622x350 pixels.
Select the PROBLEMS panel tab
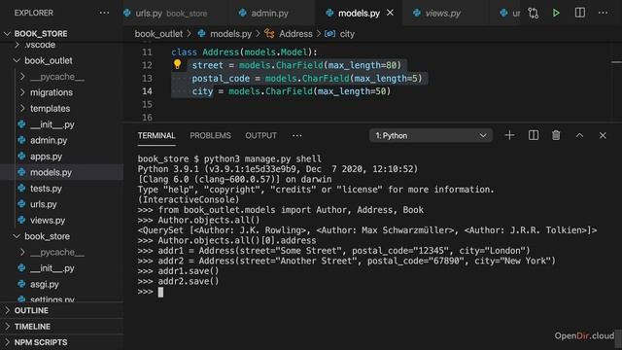(x=210, y=136)
